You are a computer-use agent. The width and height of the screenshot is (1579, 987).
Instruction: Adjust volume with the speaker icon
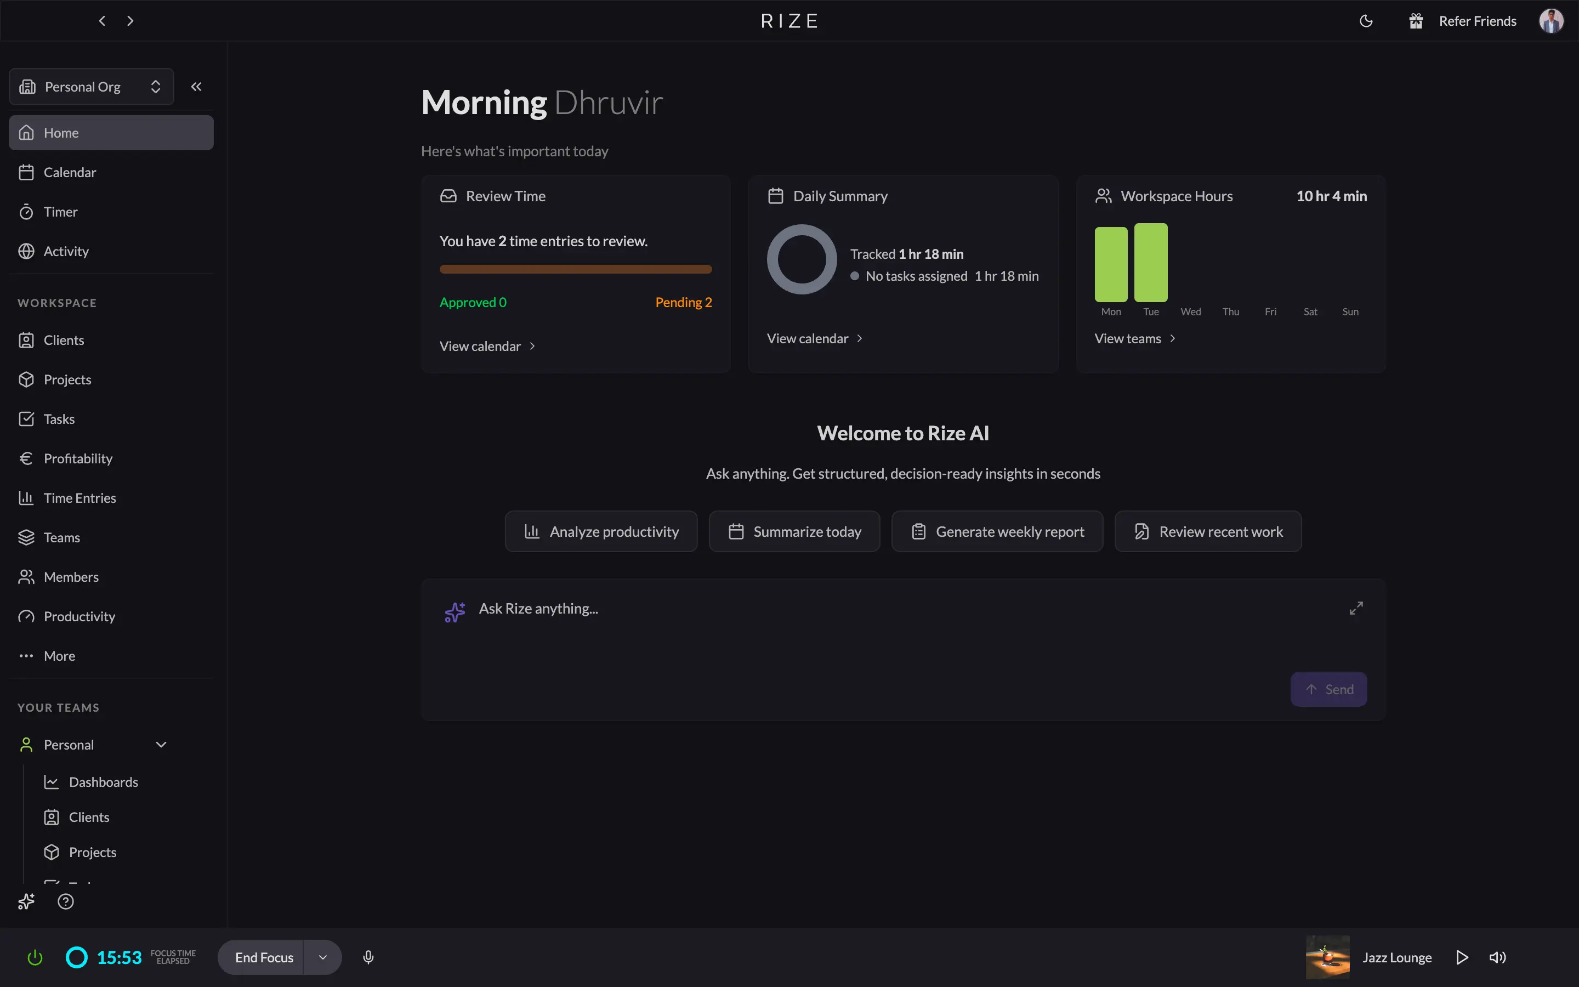tap(1497, 957)
